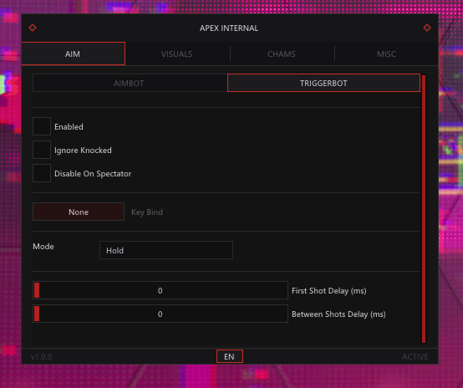Switch to the AIMBOT sub-tab
463x388 pixels.
coord(129,83)
